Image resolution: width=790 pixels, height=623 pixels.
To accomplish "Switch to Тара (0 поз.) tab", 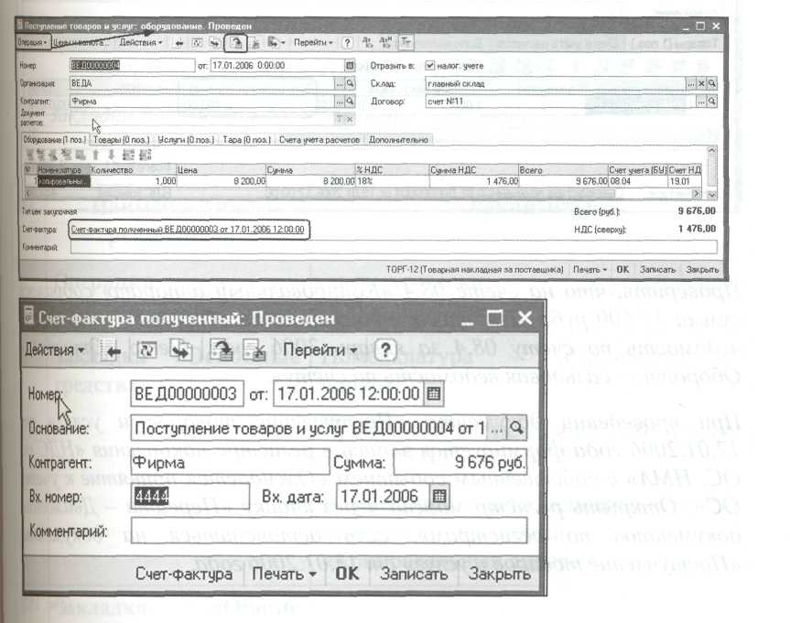I will (x=246, y=140).
